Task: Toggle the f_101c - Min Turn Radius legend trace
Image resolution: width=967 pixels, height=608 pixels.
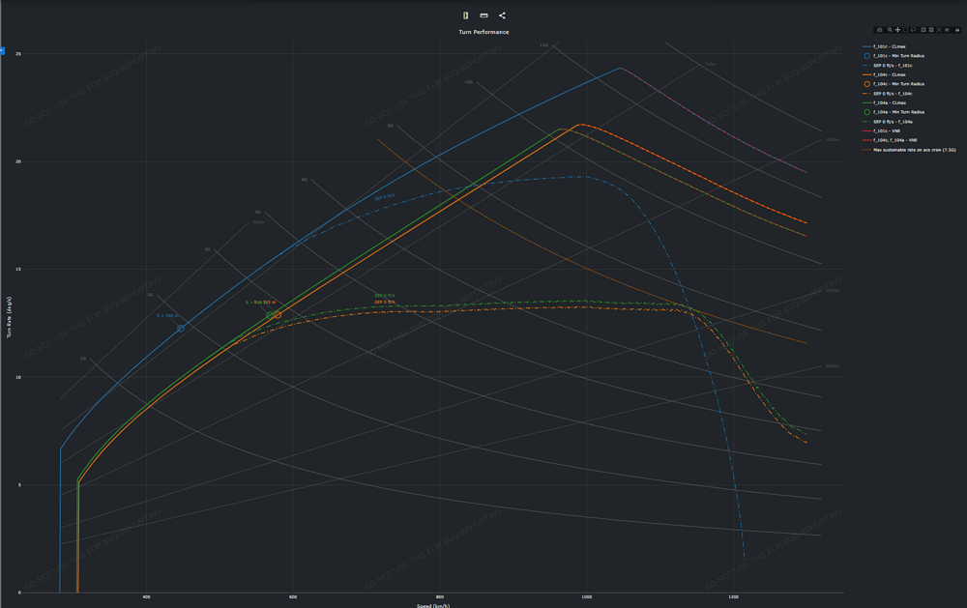Action: click(894, 55)
